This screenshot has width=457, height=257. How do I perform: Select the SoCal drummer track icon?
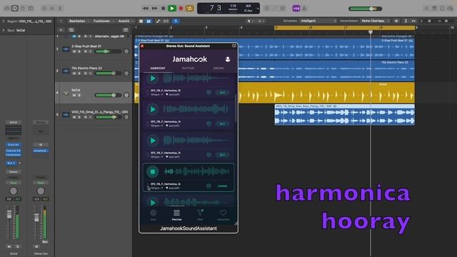[66, 94]
